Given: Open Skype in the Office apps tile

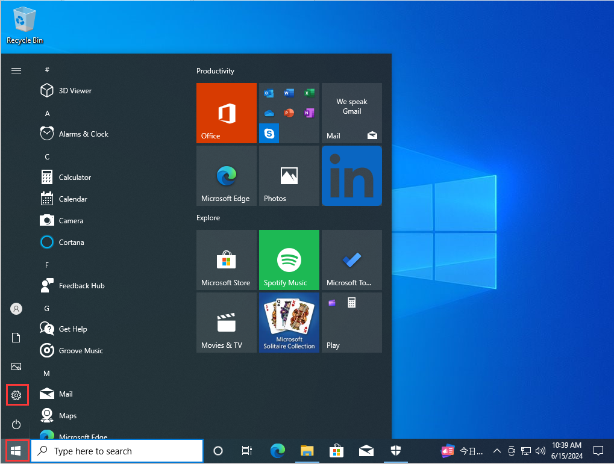Looking at the screenshot, I should 269,133.
